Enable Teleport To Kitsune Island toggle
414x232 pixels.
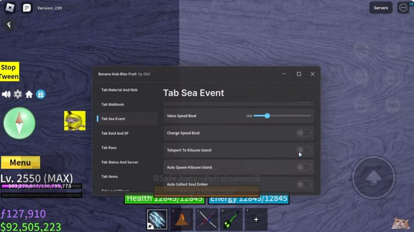(x=304, y=150)
